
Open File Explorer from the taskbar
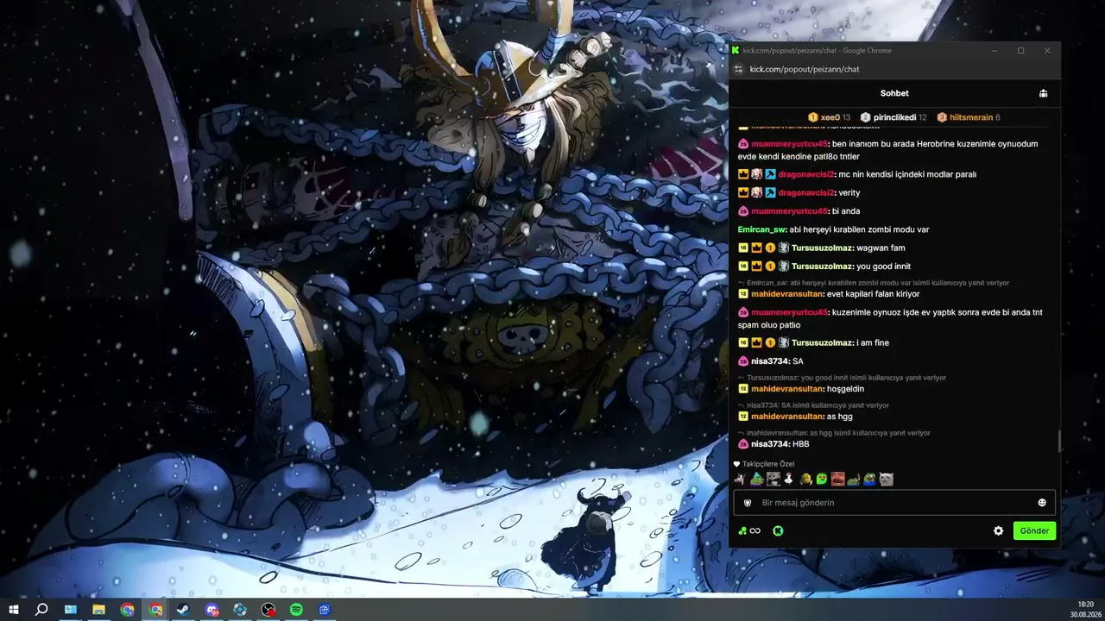pyautogui.click(x=98, y=610)
